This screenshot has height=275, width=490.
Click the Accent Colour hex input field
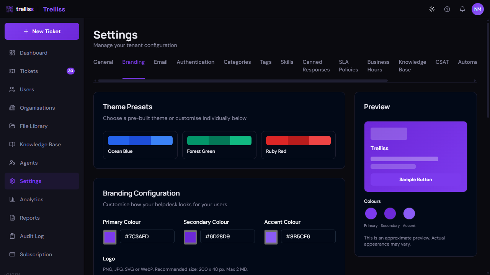(x=308, y=236)
